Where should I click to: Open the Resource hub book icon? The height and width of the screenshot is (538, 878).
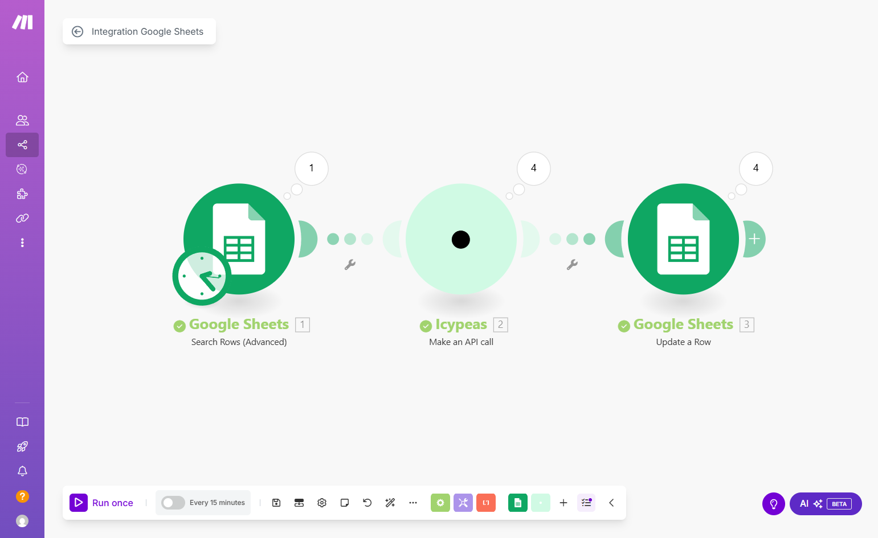(x=22, y=422)
